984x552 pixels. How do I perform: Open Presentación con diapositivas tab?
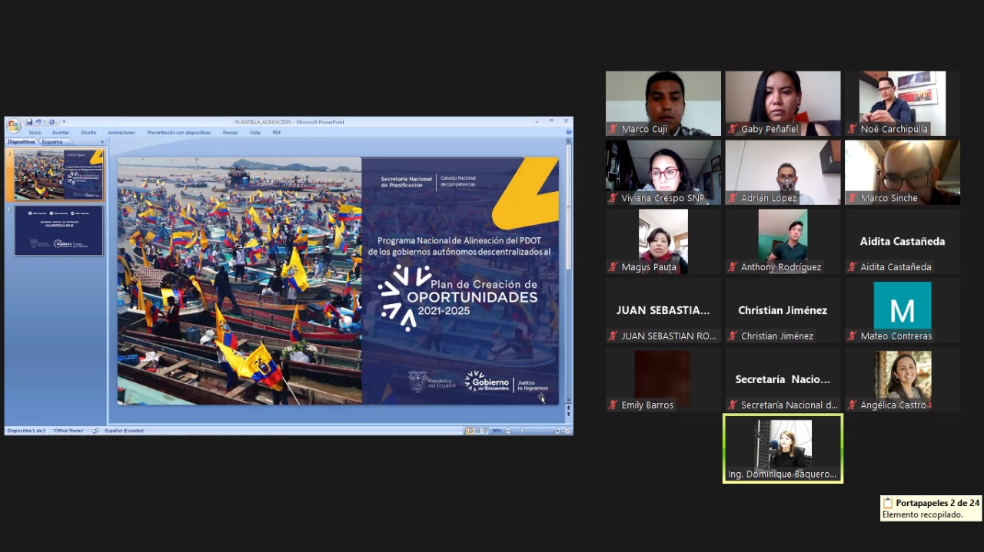[179, 133]
